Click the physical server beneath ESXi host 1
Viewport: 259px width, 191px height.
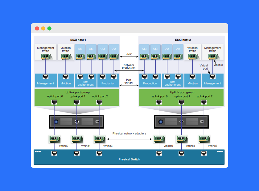[x=77, y=122]
